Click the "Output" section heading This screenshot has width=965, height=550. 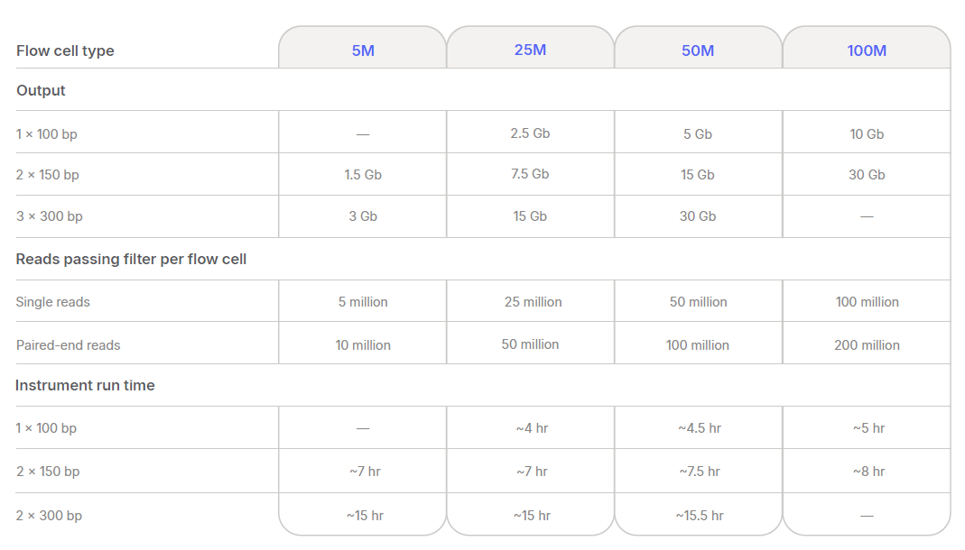tap(41, 90)
